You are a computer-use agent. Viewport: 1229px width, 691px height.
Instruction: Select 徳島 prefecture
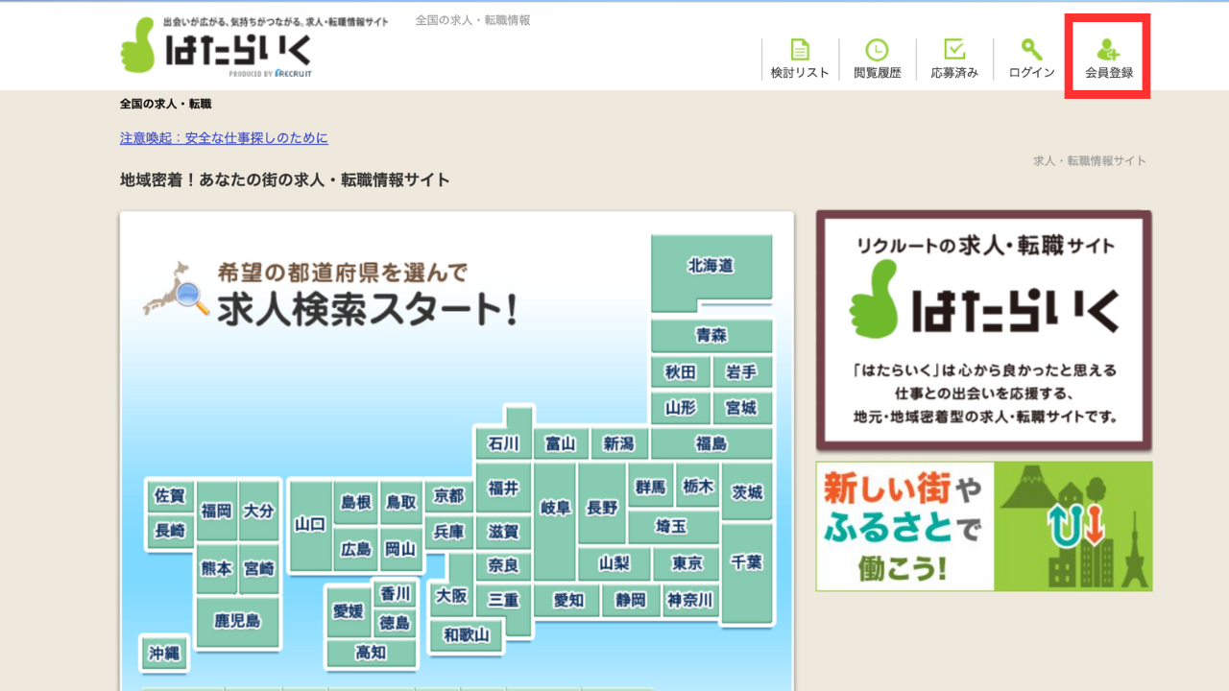tap(395, 624)
